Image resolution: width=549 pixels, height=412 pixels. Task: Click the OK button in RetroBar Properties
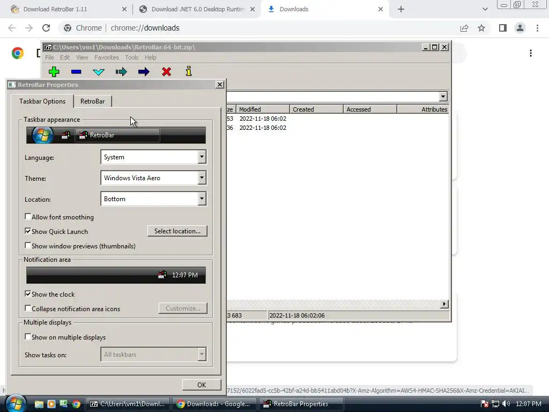tap(202, 385)
